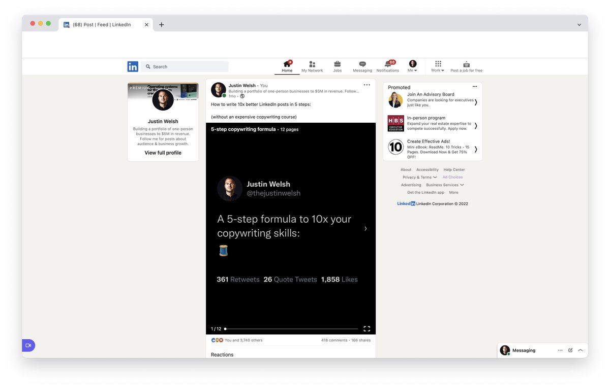Click in the Search field

pyautogui.click(x=185, y=66)
